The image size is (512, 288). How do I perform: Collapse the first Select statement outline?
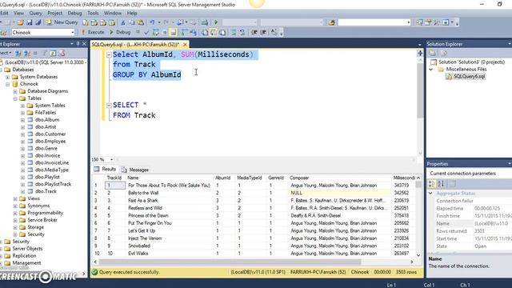pos(109,55)
